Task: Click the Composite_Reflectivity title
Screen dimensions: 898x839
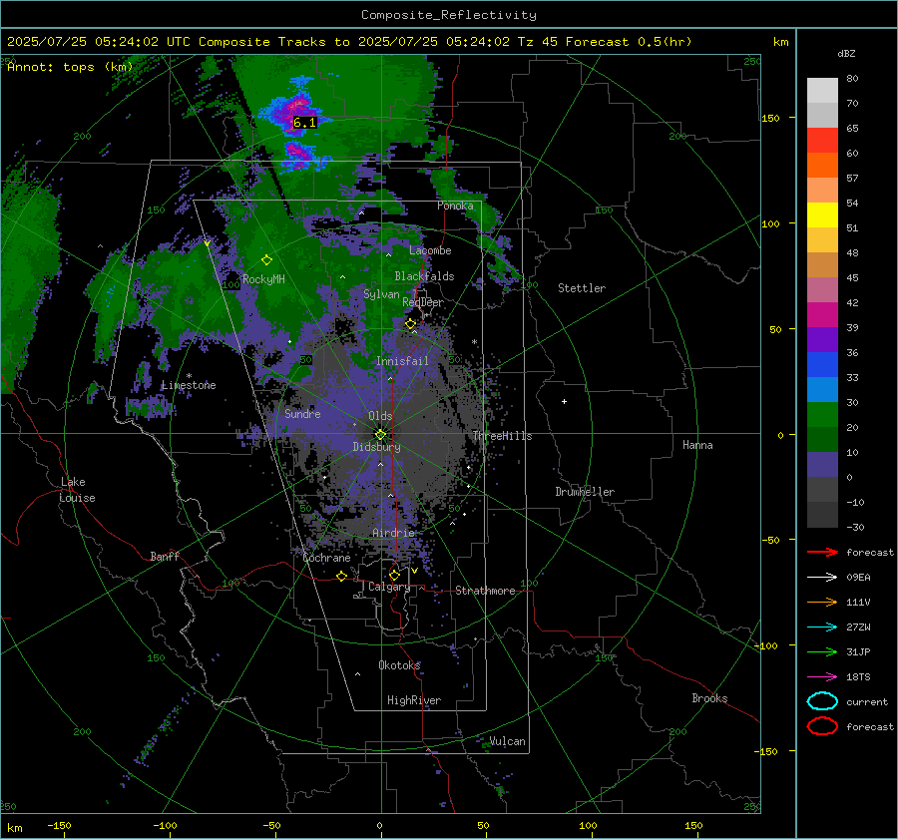Action: click(x=448, y=15)
